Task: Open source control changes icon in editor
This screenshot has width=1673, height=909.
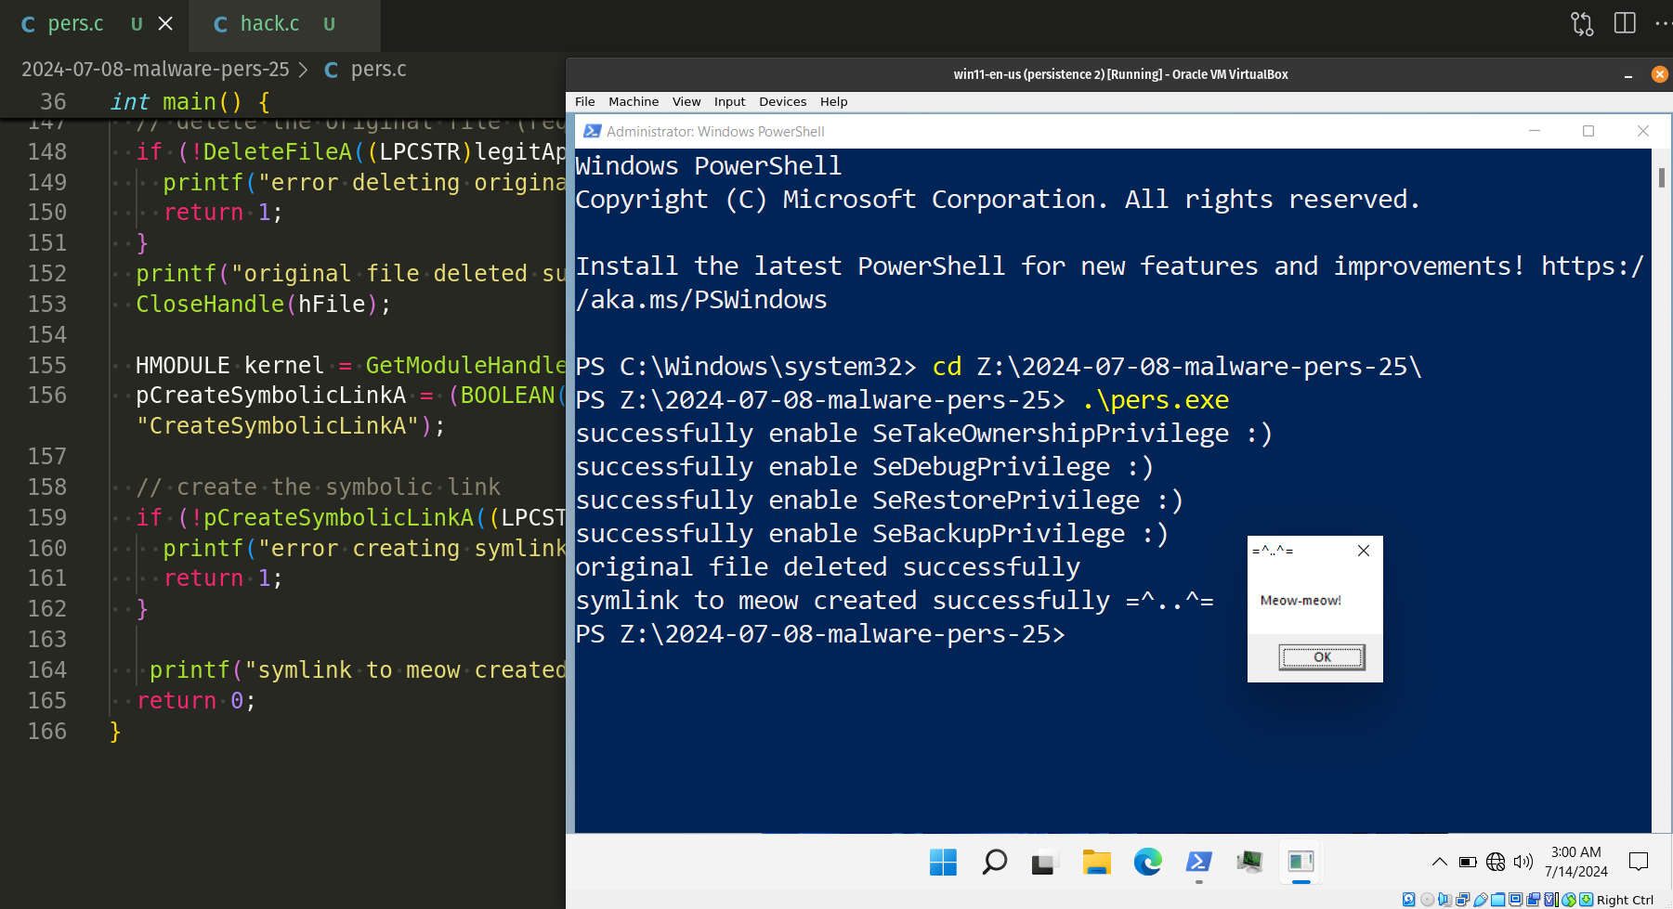Action: click(1582, 24)
